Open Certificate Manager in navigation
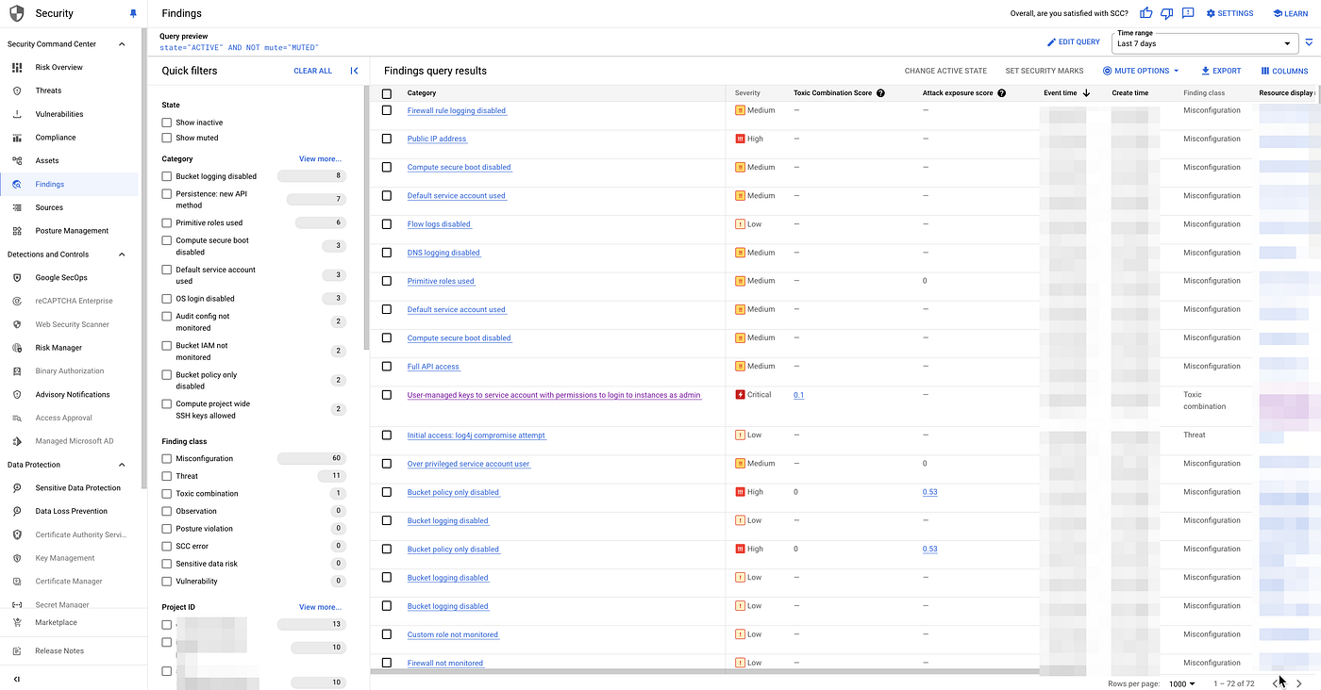This screenshot has width=1321, height=690. (x=70, y=582)
